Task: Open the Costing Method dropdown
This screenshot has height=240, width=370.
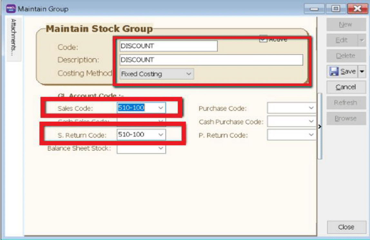Action: tap(189, 74)
